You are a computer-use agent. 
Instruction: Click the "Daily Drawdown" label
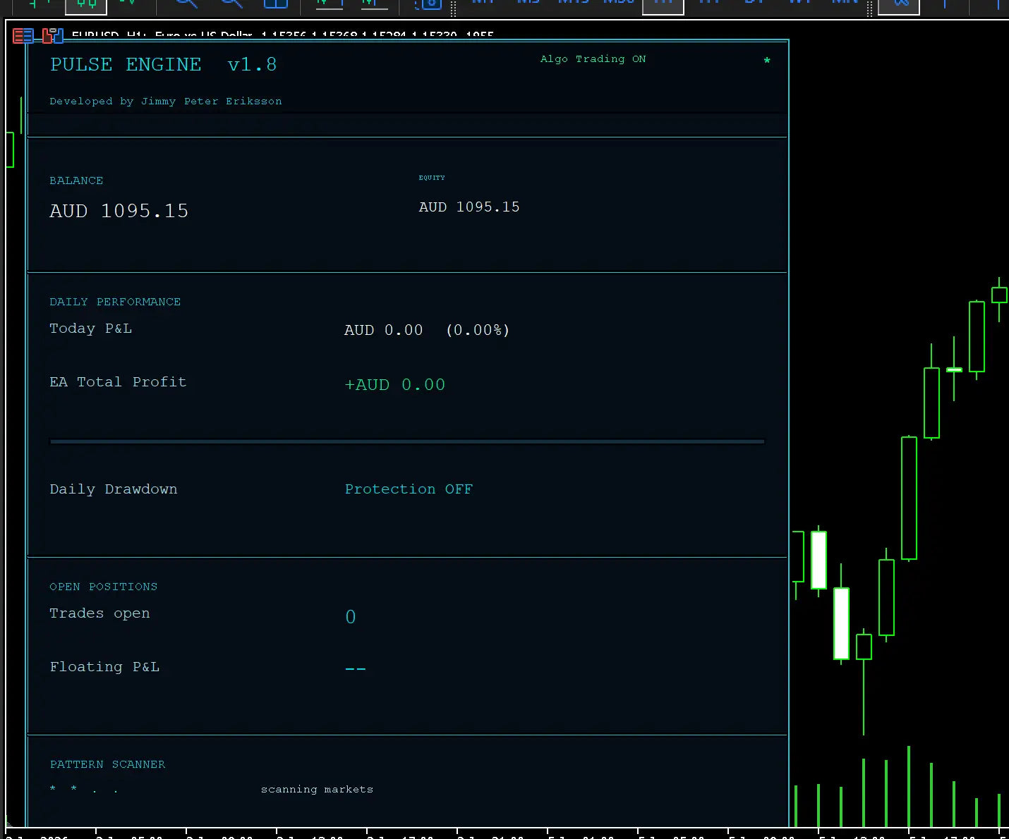pos(114,489)
